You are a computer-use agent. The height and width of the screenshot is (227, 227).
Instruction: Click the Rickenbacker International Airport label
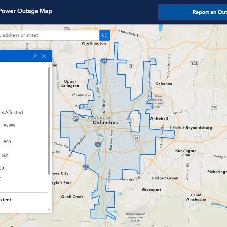(135, 217)
